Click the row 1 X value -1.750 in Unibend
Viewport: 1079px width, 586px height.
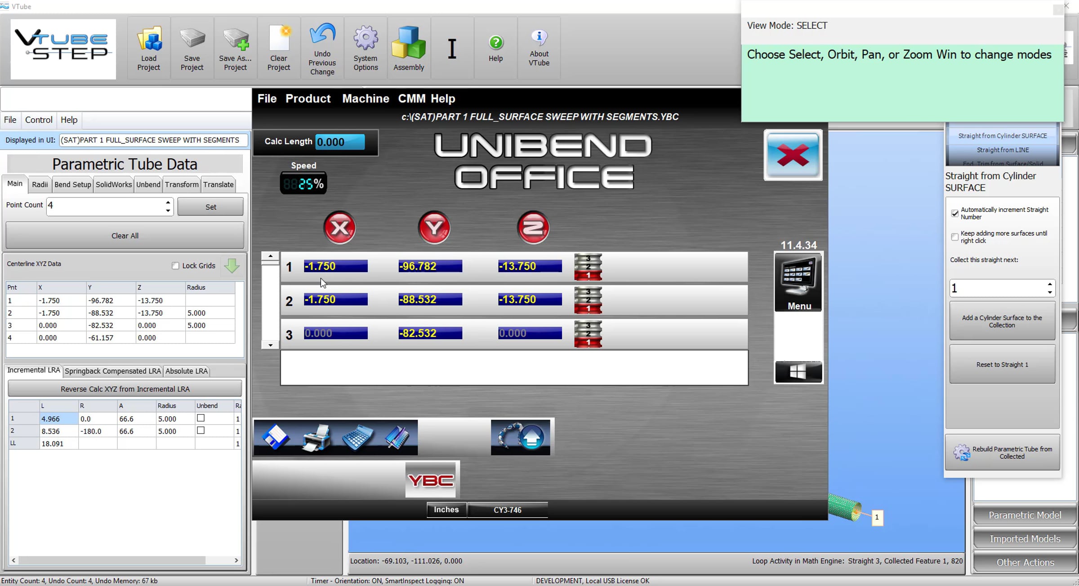click(x=335, y=266)
